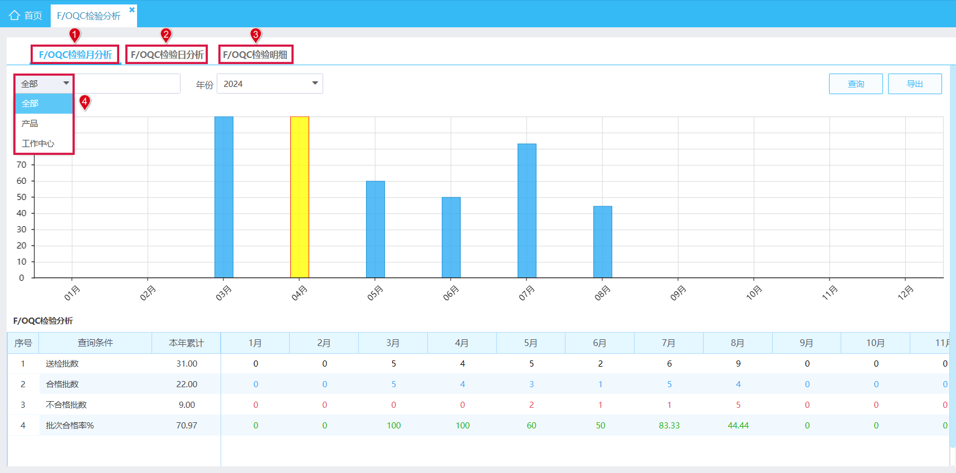Screen dimensions: 956x473
Task: Click the 9.00 cumulative value
Action: tap(187, 405)
